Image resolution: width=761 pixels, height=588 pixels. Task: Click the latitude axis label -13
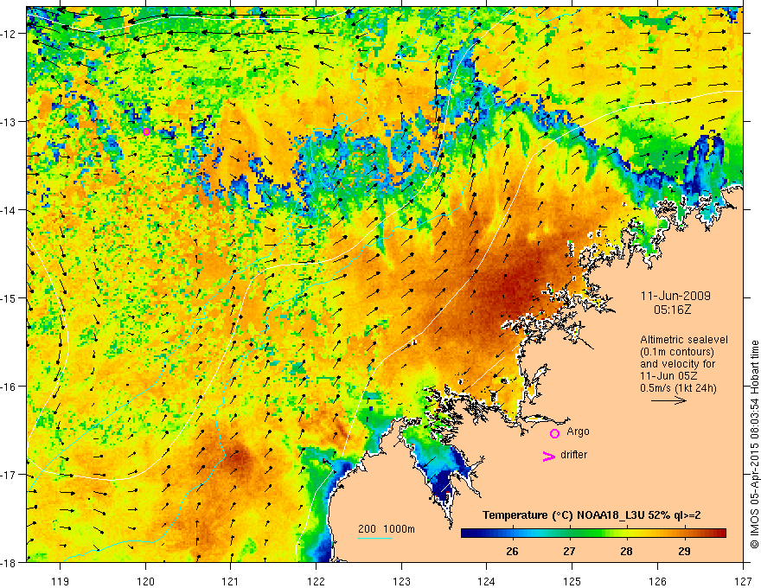click(x=10, y=122)
